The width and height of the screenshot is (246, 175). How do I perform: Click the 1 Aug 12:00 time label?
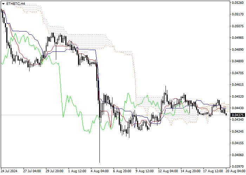(77, 171)
